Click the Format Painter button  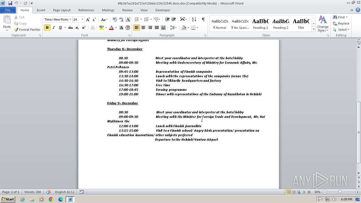click(27, 30)
